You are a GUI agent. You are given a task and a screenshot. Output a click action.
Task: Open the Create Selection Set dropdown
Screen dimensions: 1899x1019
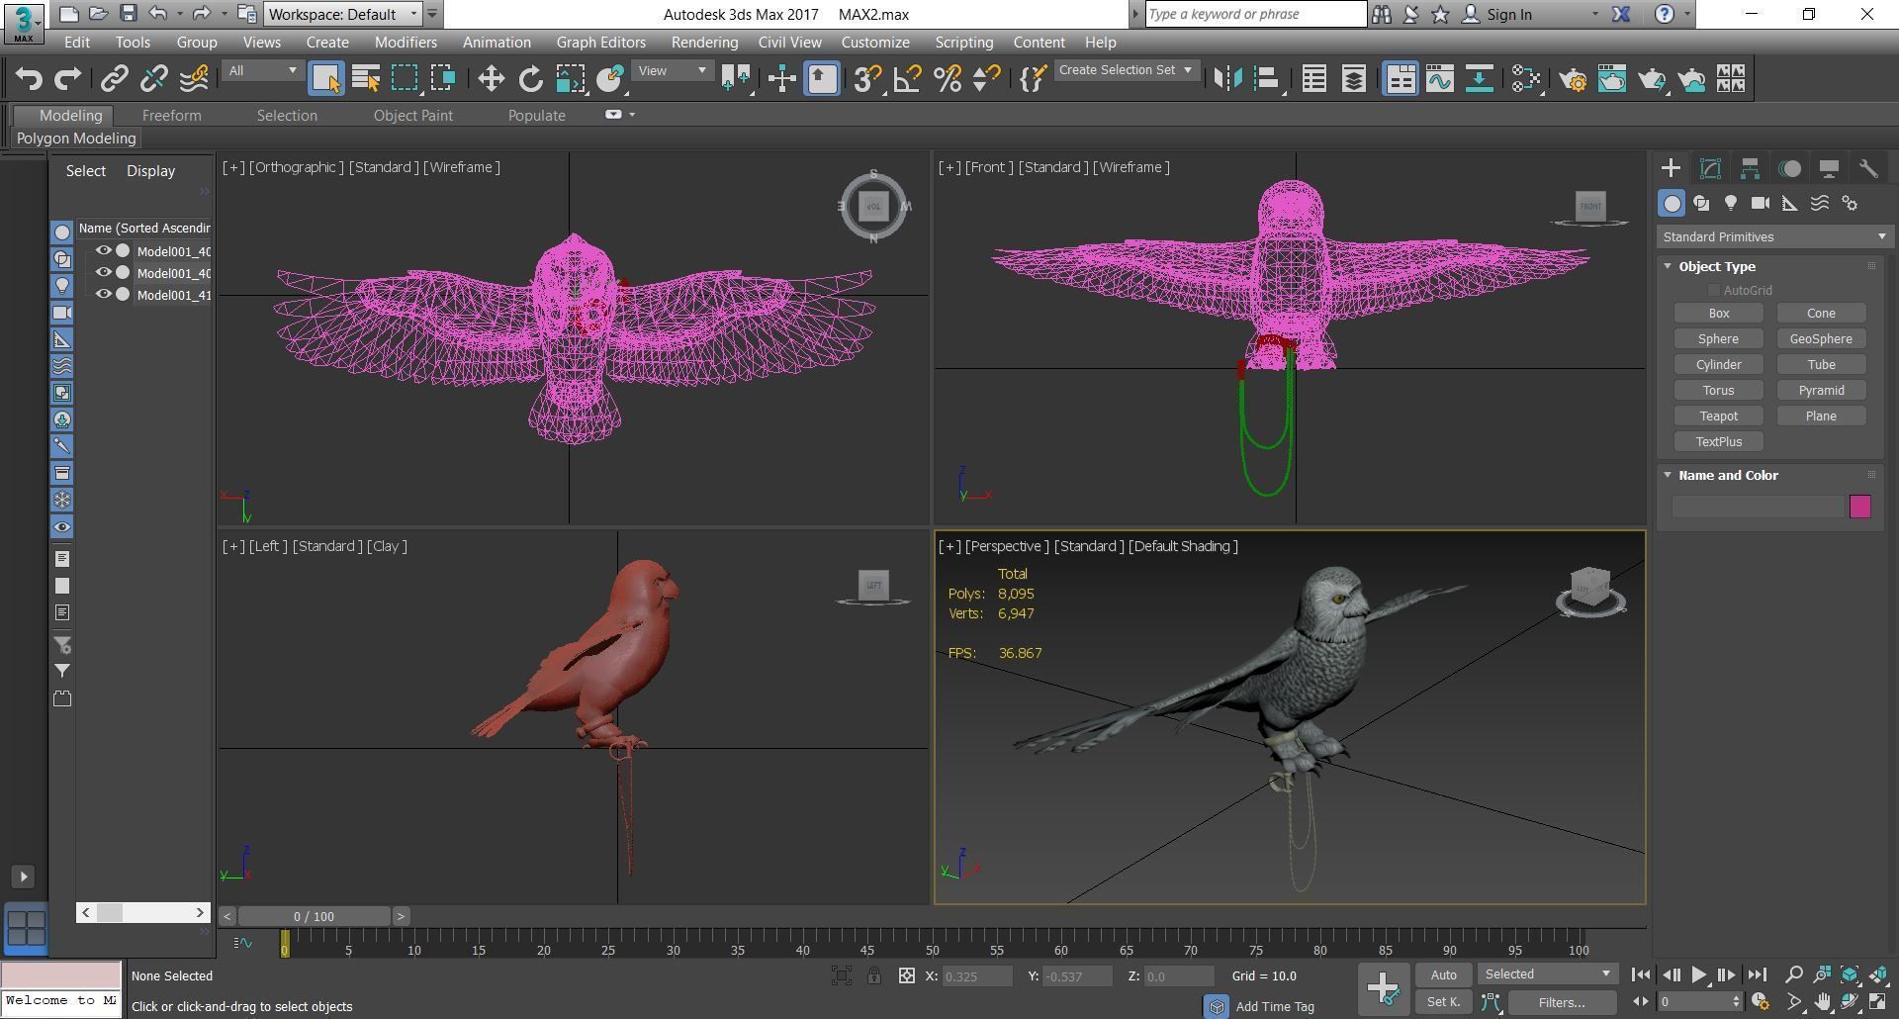pos(1126,70)
